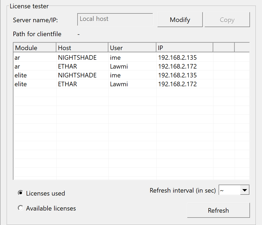The image size is (262, 225).
Task: Select the Licenses used radio button
Action: tap(20, 193)
